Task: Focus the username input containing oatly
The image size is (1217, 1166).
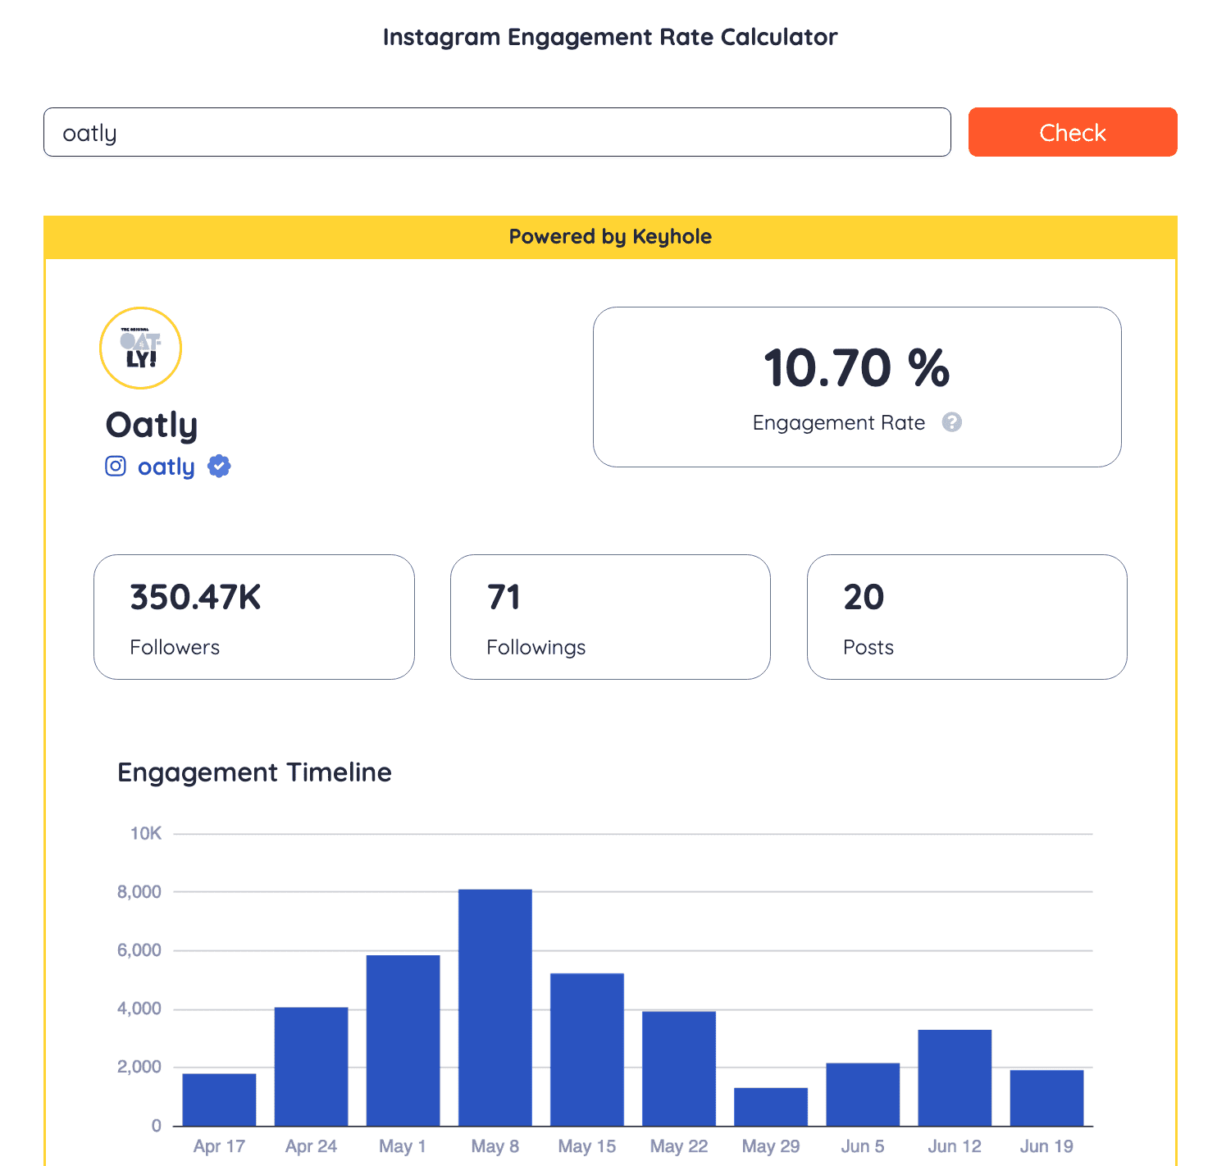Action: click(497, 132)
